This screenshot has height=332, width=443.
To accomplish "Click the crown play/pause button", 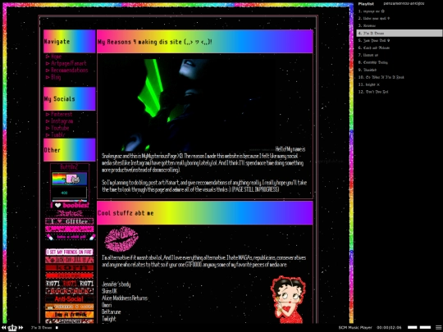I will tap(12, 327).
